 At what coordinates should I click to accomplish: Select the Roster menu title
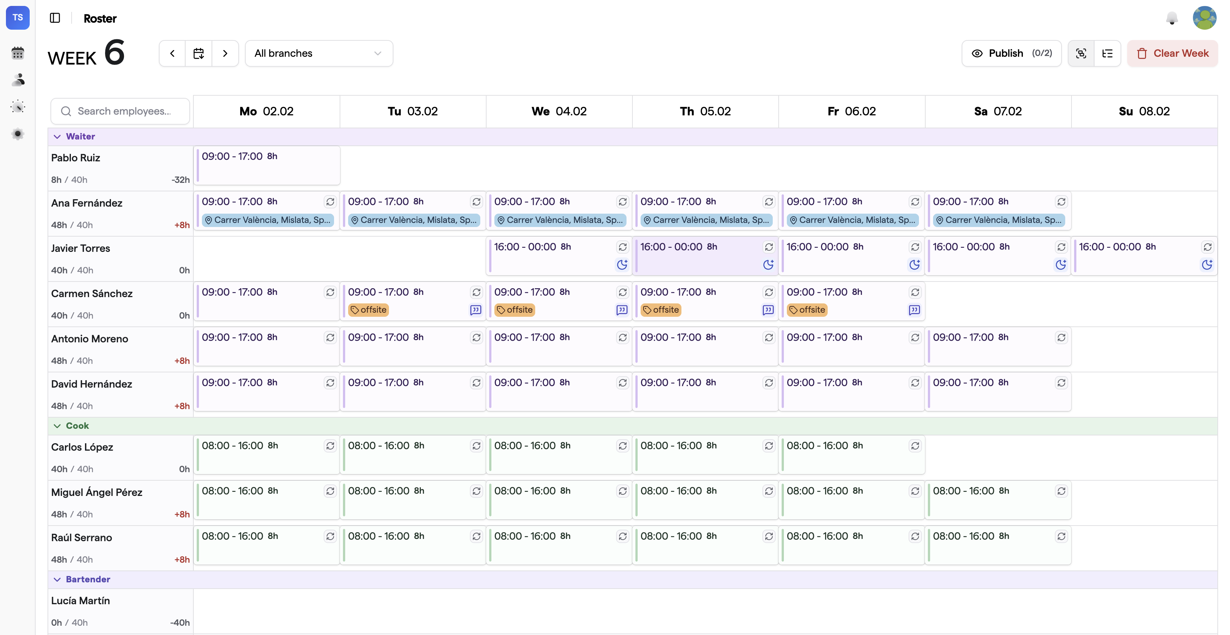tap(100, 18)
